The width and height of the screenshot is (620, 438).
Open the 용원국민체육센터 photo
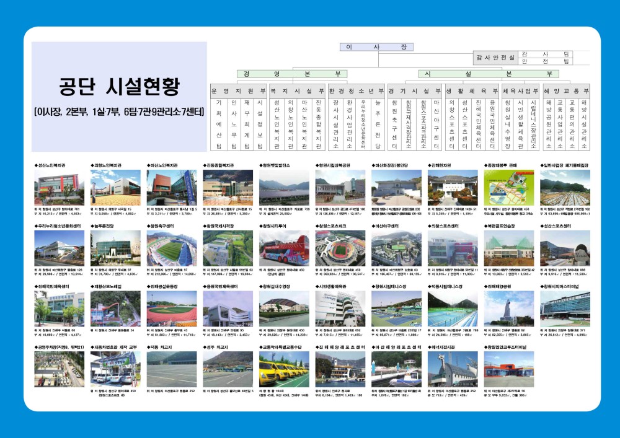[x=228, y=309]
